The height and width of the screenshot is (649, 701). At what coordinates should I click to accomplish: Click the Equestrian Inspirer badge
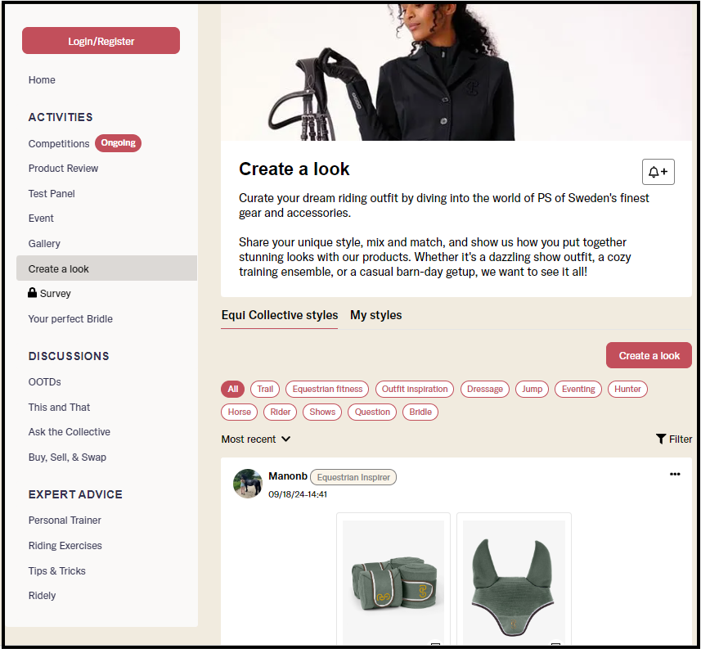[x=353, y=477]
